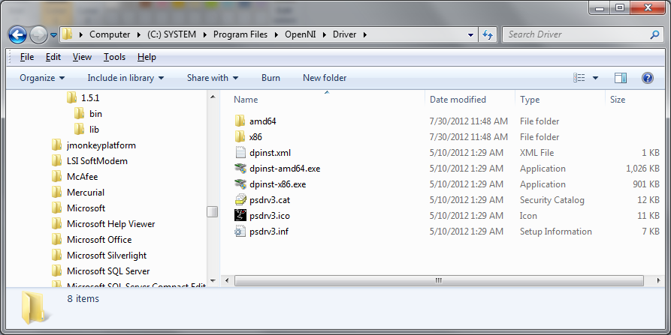Open the Tools menu
Viewport: 671px width, 335px height.
(x=114, y=57)
